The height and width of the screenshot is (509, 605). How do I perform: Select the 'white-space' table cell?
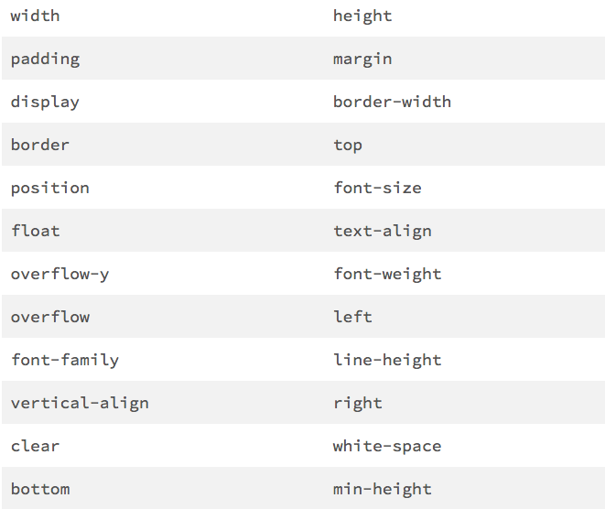387,447
